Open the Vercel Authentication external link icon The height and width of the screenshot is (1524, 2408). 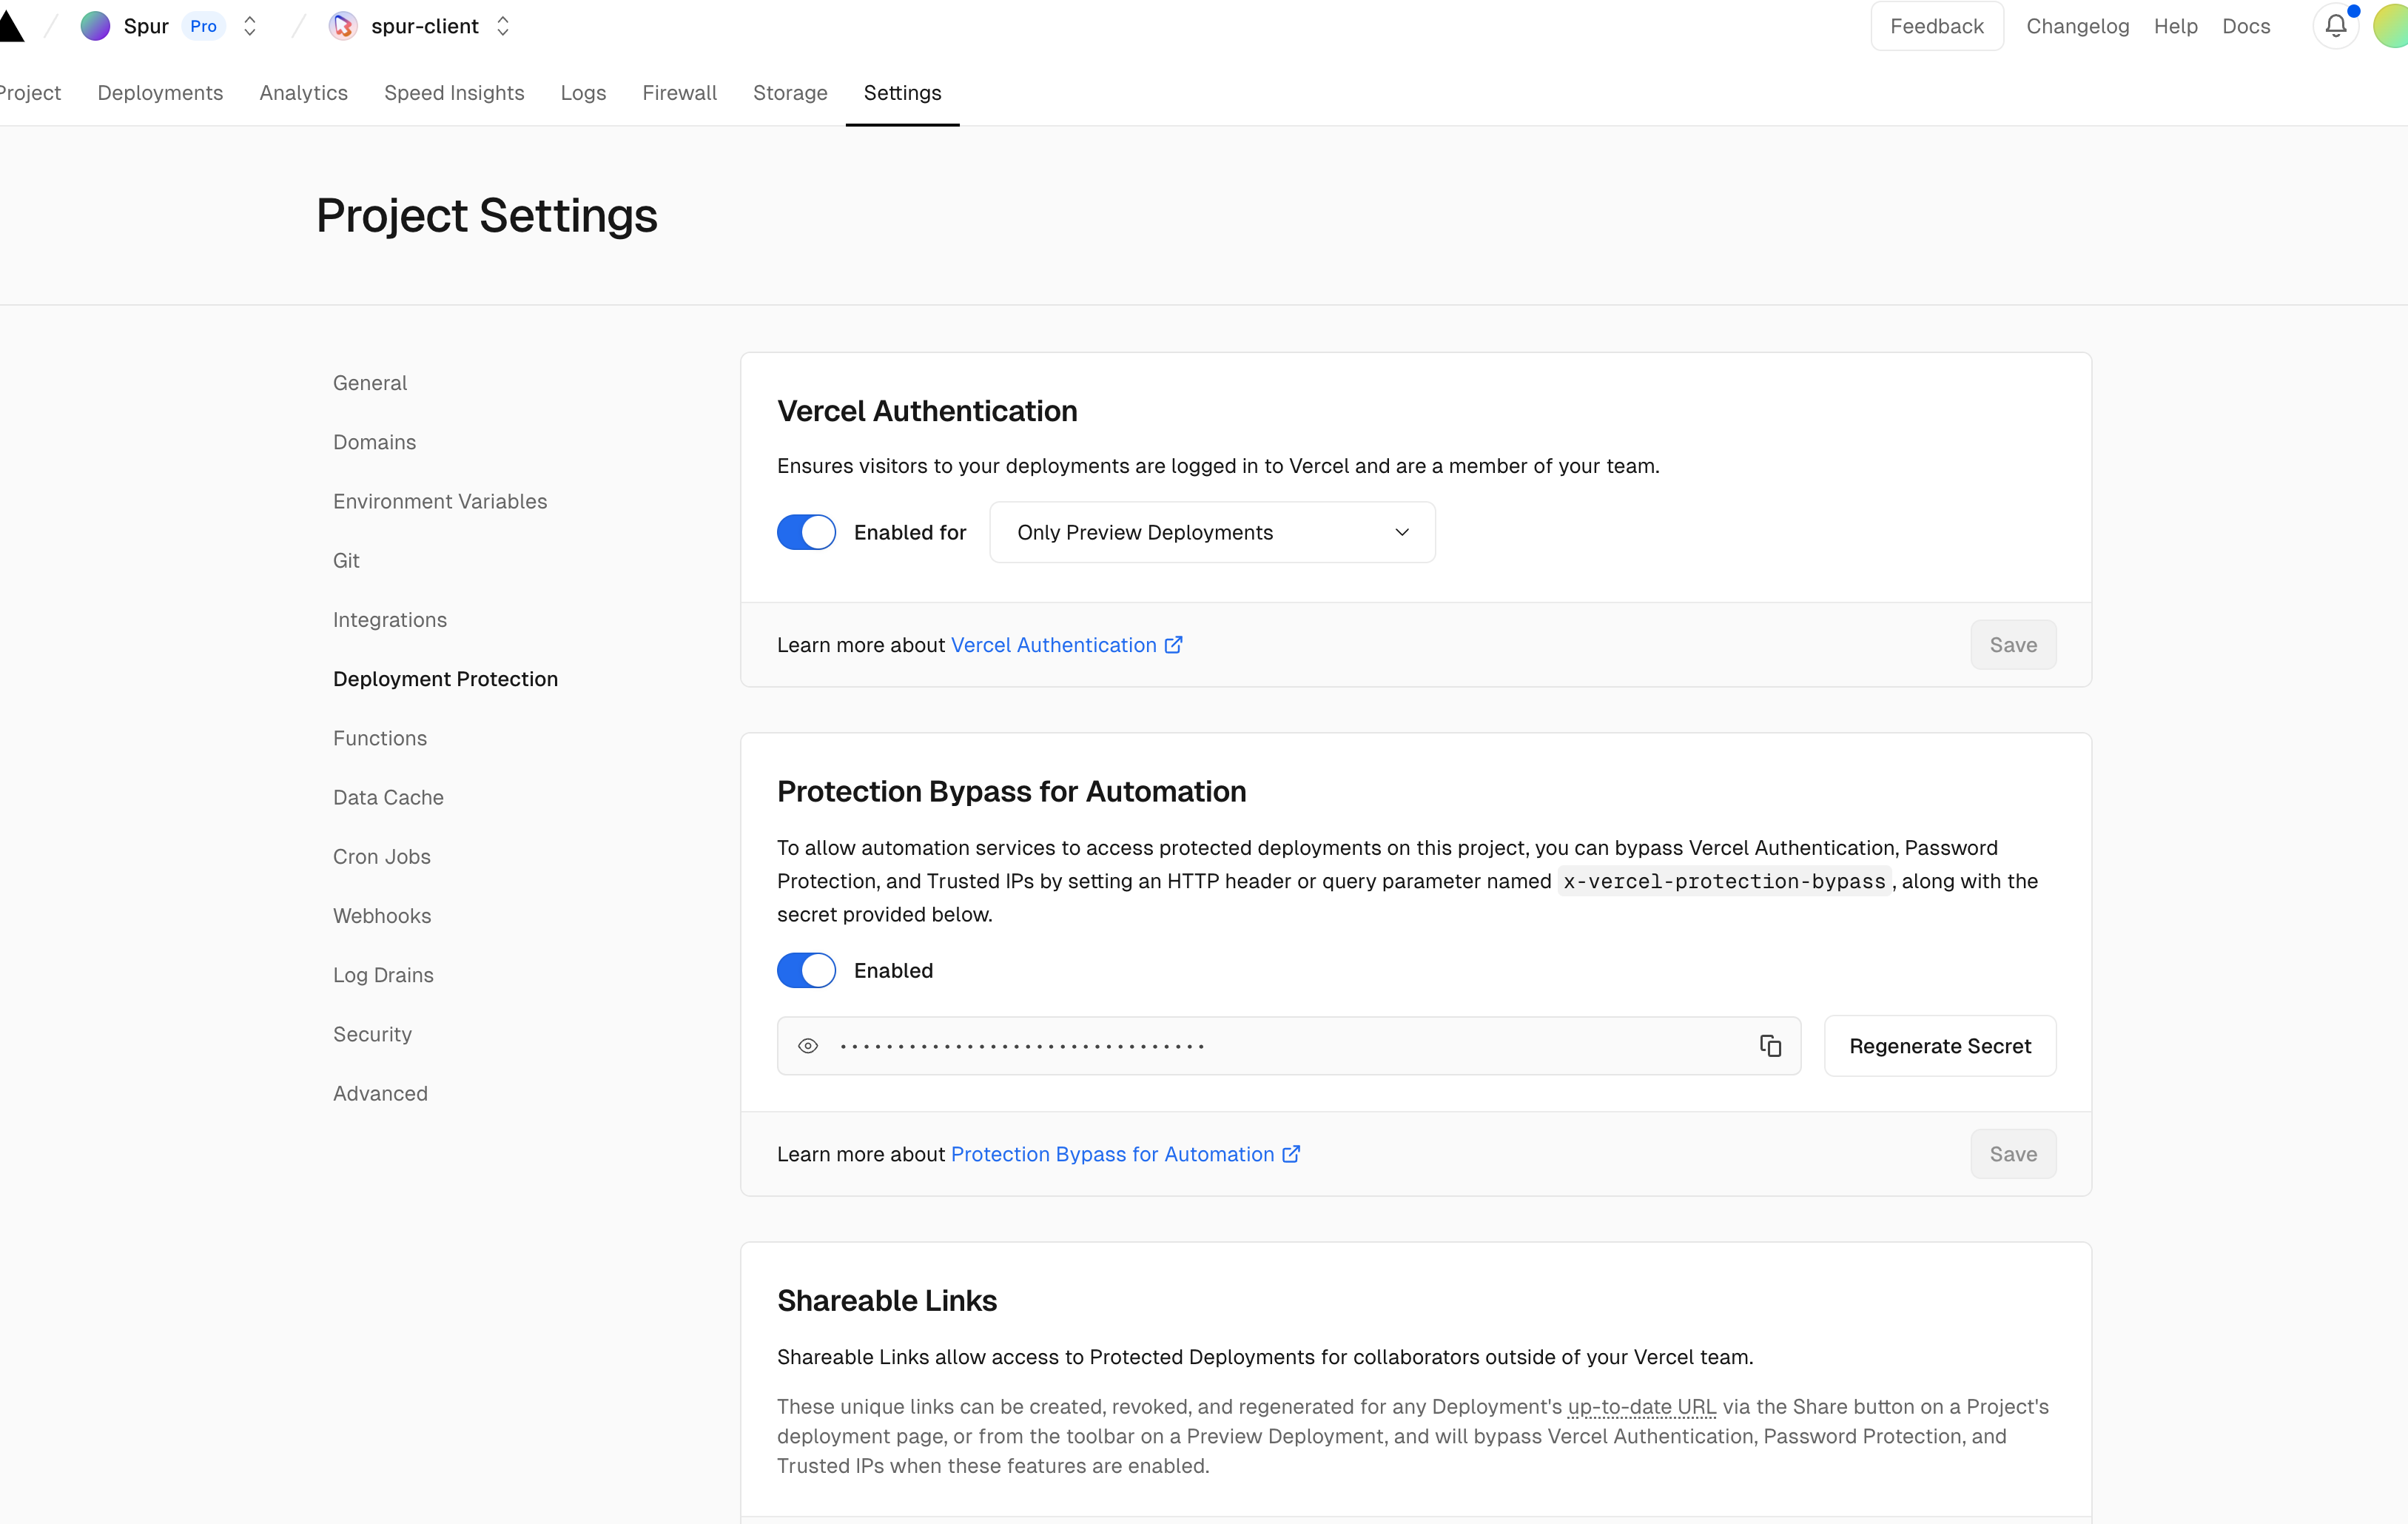click(1174, 645)
